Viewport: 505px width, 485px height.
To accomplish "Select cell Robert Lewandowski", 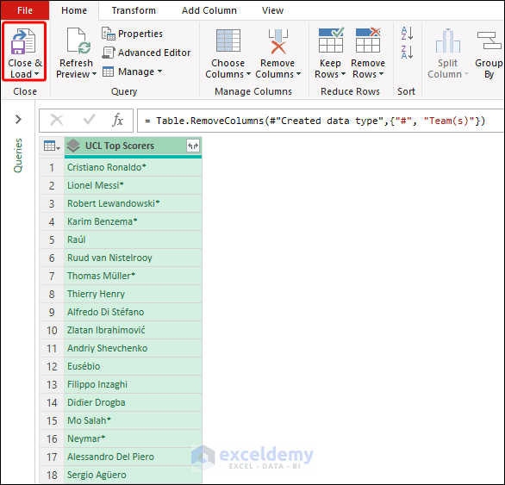I will (x=133, y=203).
